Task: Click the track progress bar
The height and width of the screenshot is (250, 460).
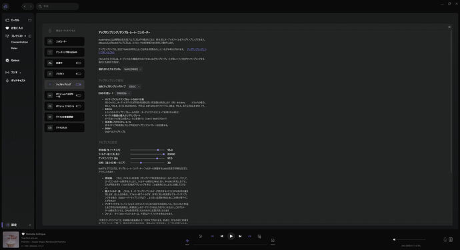Action: click(230, 245)
